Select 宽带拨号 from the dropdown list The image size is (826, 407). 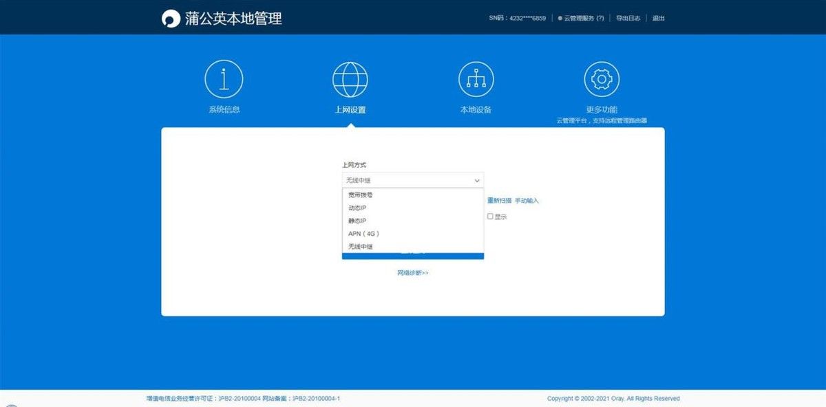point(361,195)
